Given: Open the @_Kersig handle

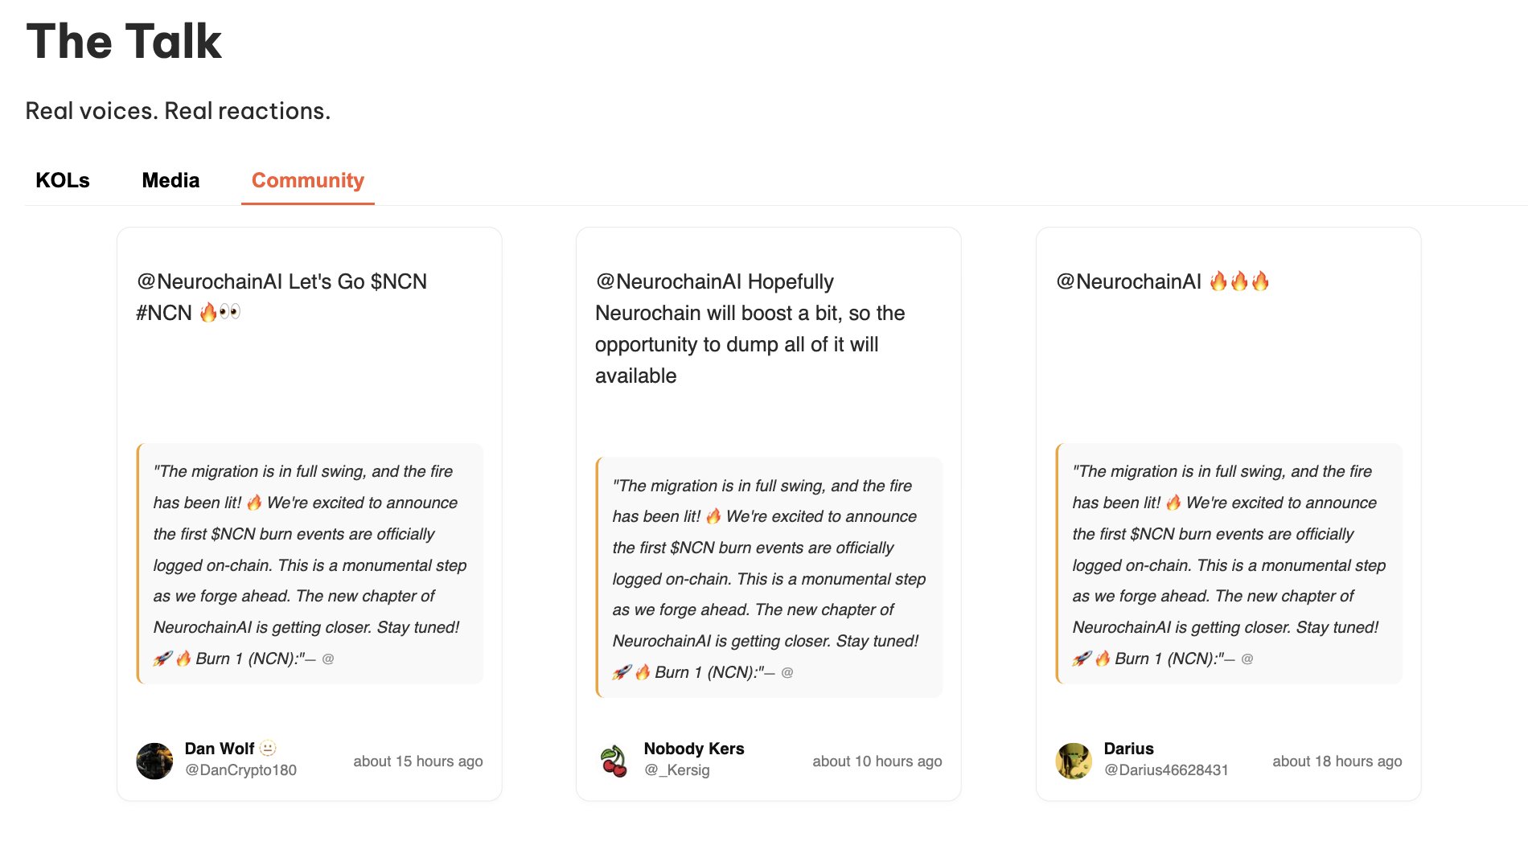Looking at the screenshot, I should click(676, 770).
